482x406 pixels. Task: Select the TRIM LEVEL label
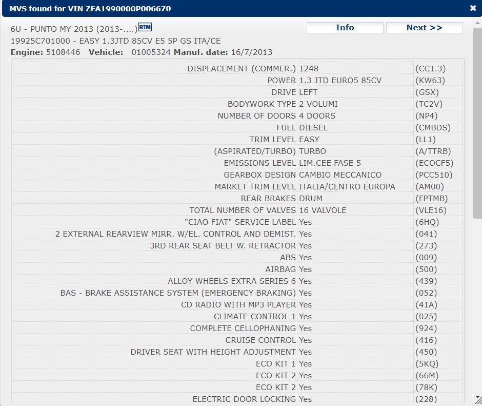click(273, 140)
